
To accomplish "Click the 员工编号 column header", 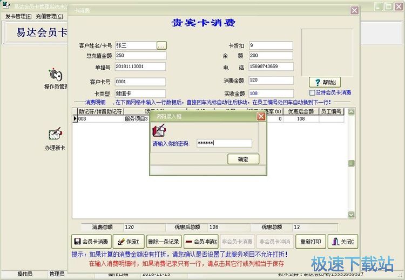I will [x=332, y=111].
